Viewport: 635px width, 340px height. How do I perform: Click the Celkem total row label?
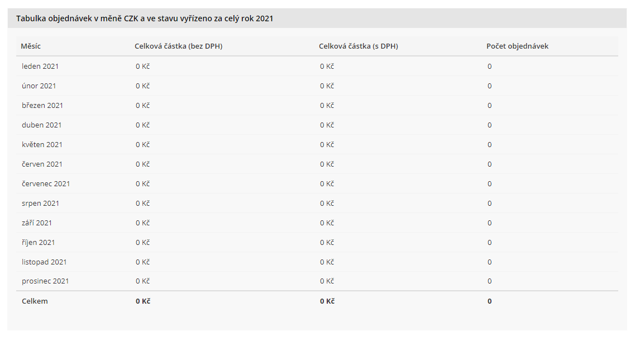(35, 301)
